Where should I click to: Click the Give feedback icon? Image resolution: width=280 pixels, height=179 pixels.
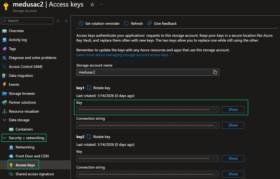[x=149, y=24]
